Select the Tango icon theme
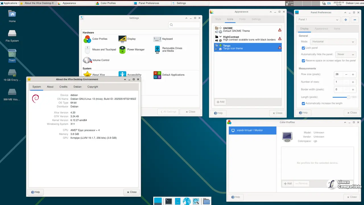 pos(247,47)
